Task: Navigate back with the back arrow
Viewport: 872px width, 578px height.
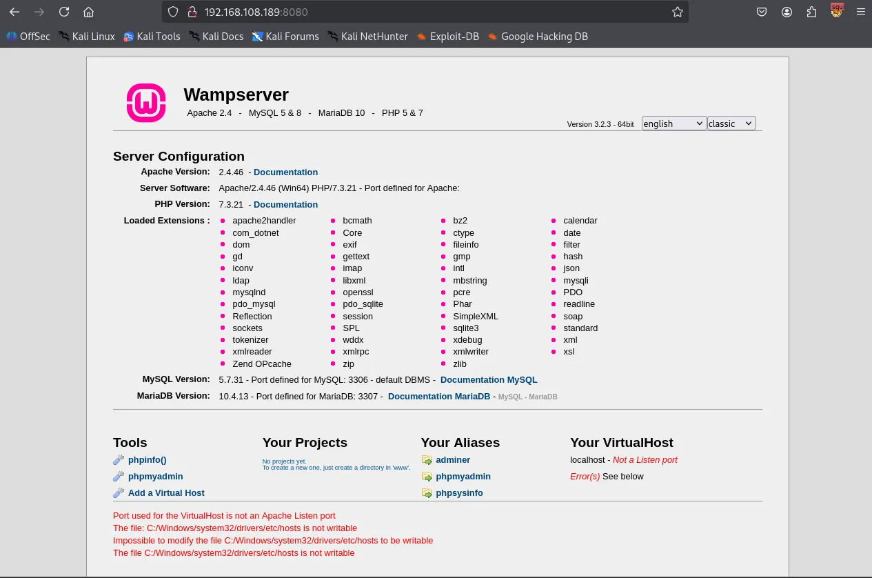Action: [14, 12]
